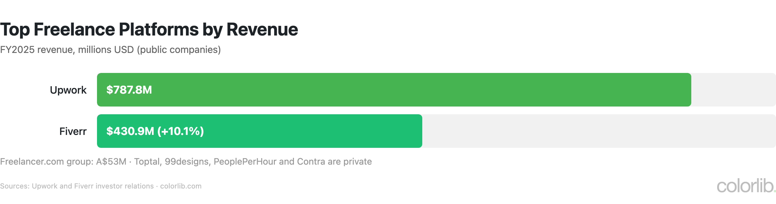The height and width of the screenshot is (204, 776).
Task: Click the green Upwork revenue bar
Action: pos(394,90)
